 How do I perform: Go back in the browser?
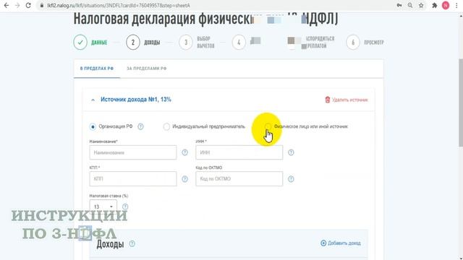click(x=7, y=5)
